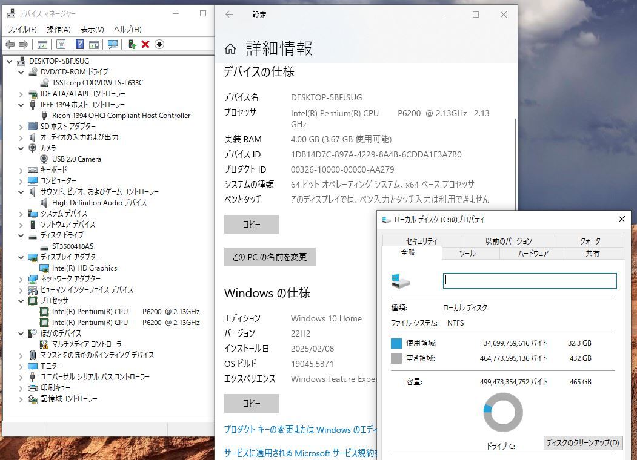
Task: Click ディスクのクリーンアップ(D) button
Action: click(583, 442)
